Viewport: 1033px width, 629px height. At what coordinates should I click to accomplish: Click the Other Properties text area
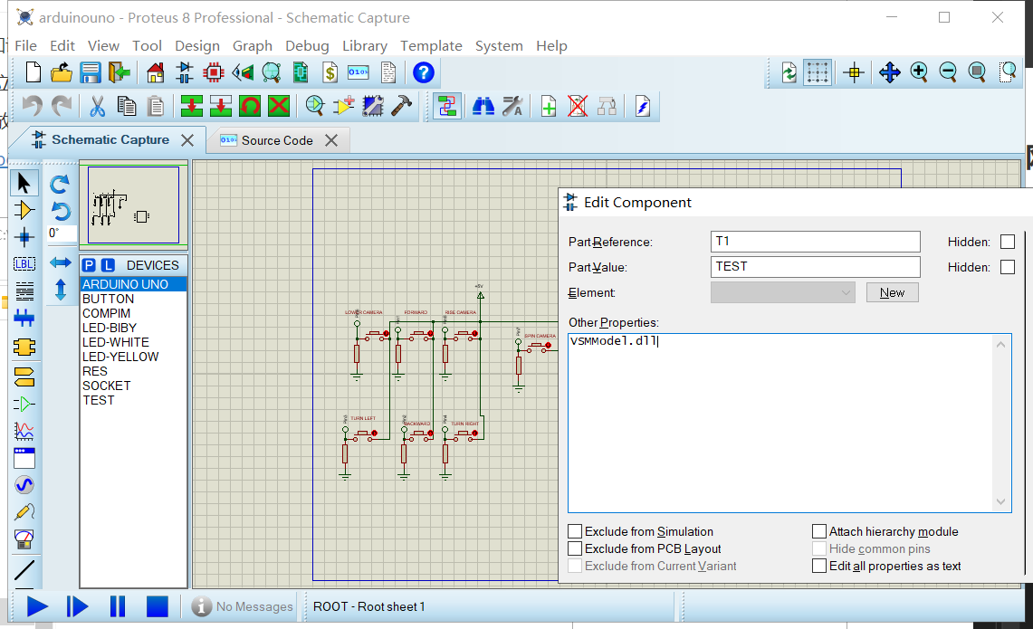click(x=789, y=423)
